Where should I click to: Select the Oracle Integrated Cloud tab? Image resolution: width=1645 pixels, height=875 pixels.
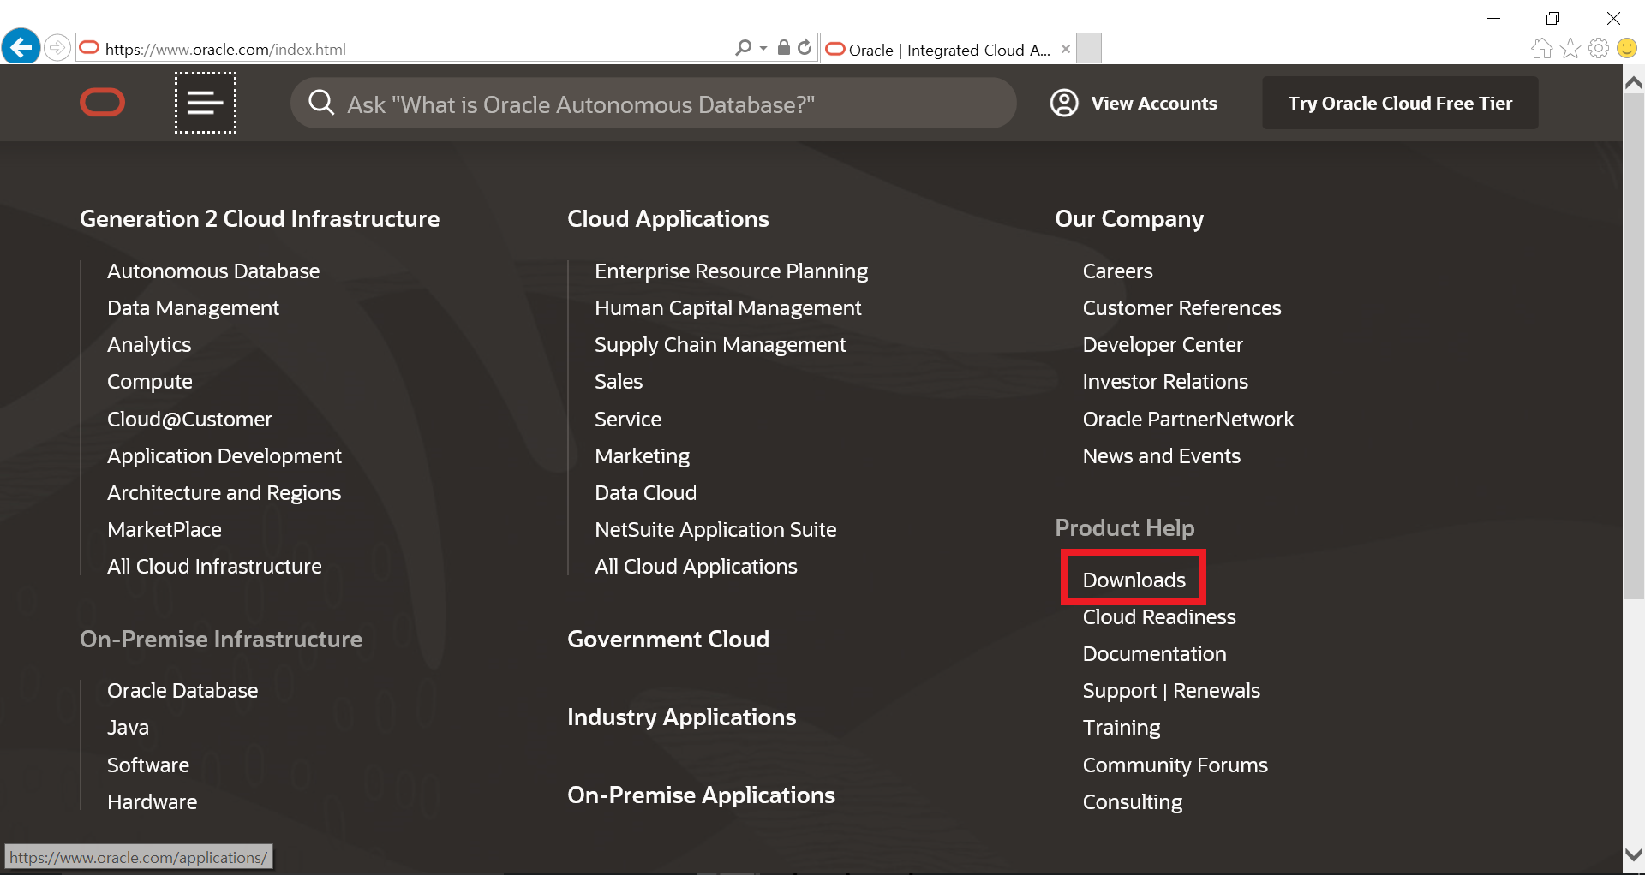(947, 49)
